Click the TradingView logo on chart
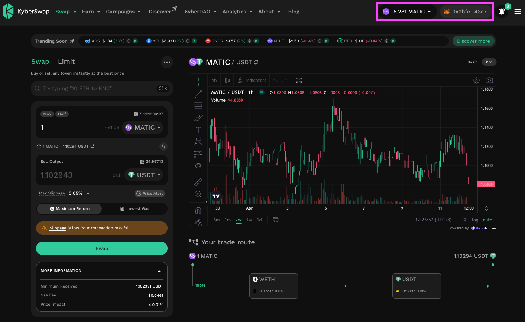Image resolution: width=525 pixels, height=322 pixels. click(216, 196)
